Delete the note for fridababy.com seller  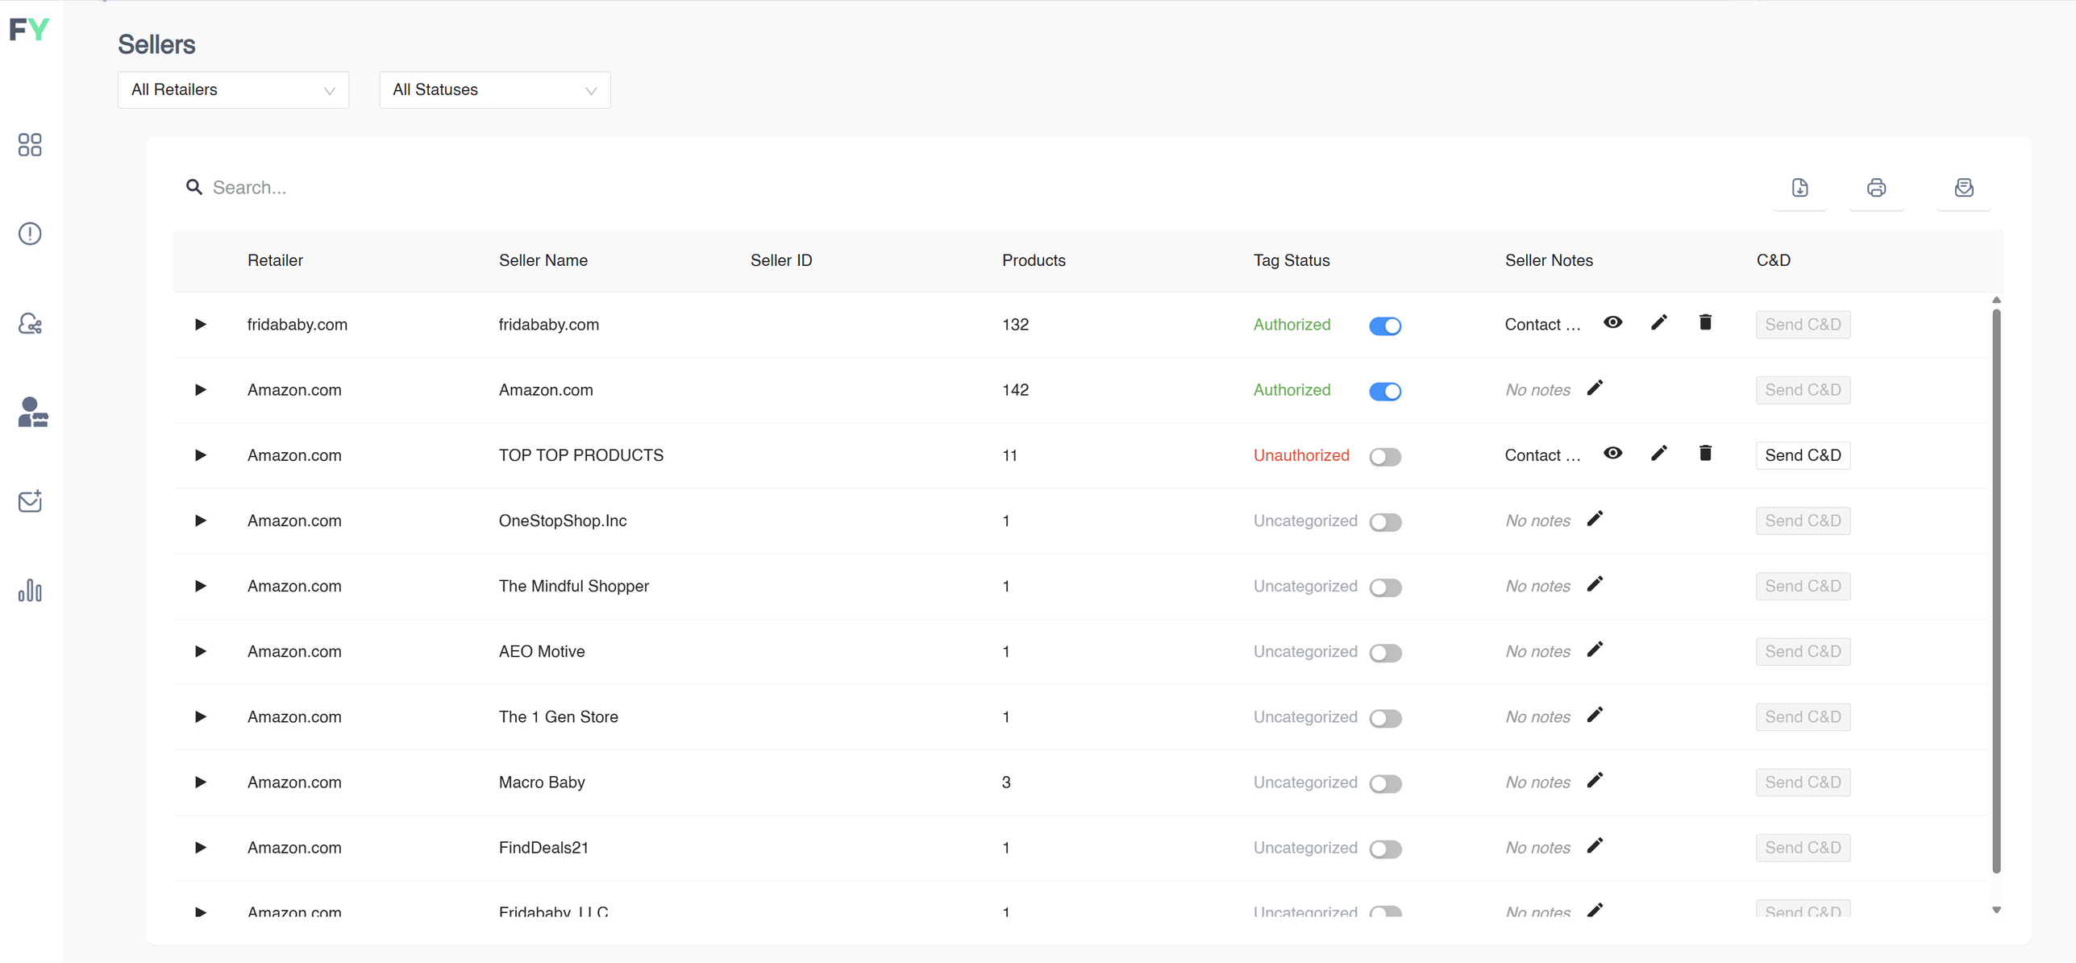pos(1705,323)
